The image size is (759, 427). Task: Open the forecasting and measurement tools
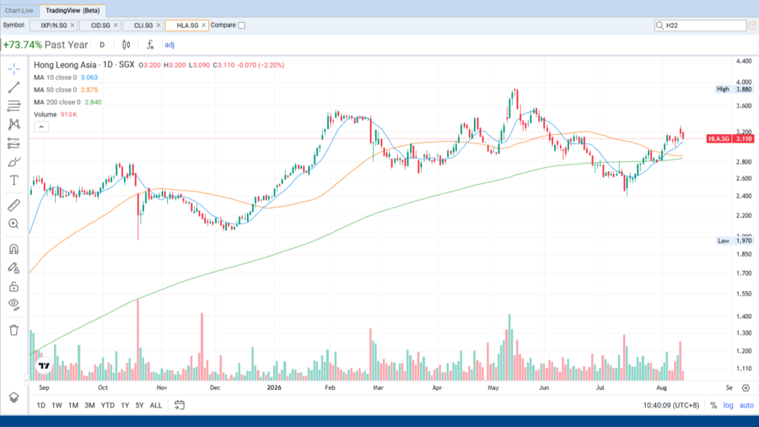click(x=14, y=143)
